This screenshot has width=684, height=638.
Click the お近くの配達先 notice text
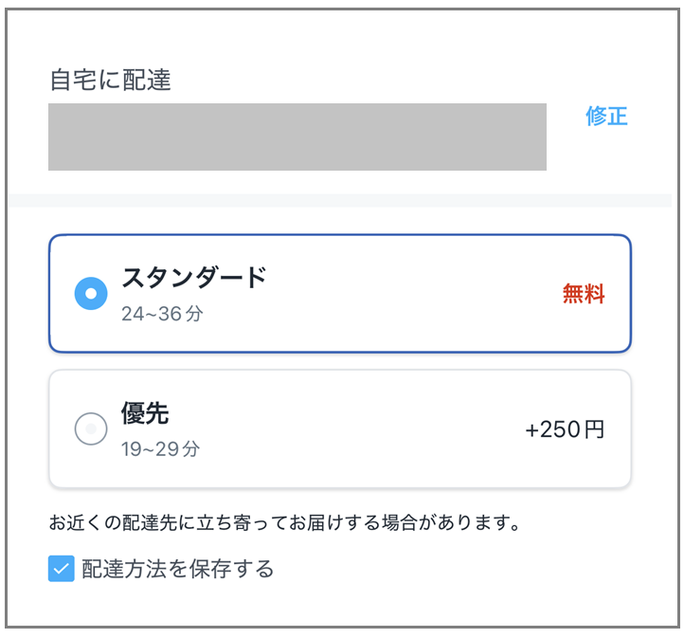[x=284, y=522]
